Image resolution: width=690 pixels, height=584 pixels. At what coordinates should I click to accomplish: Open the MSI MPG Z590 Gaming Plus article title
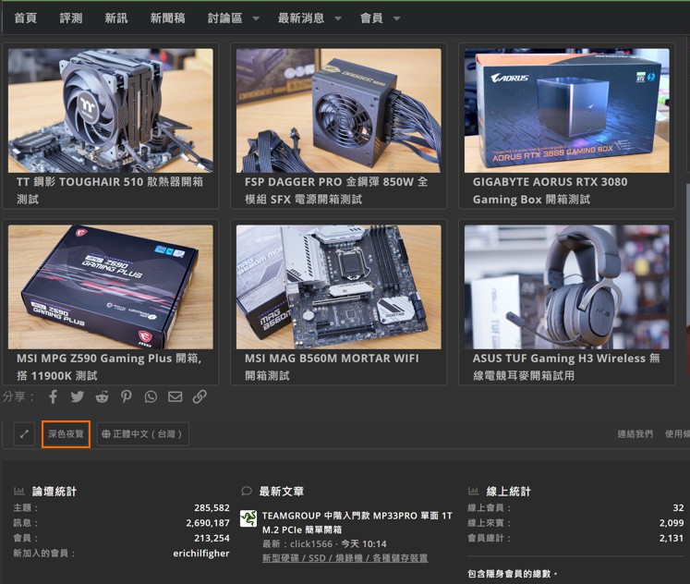pyautogui.click(x=109, y=367)
